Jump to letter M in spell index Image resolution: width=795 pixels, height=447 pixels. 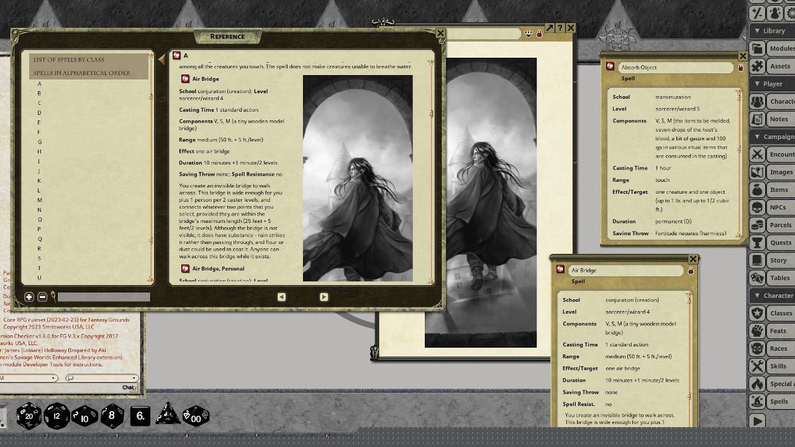[x=39, y=200]
